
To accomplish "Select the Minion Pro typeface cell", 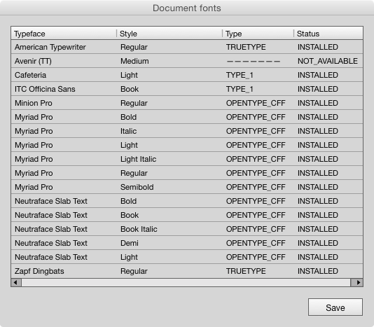I will [x=34, y=103].
